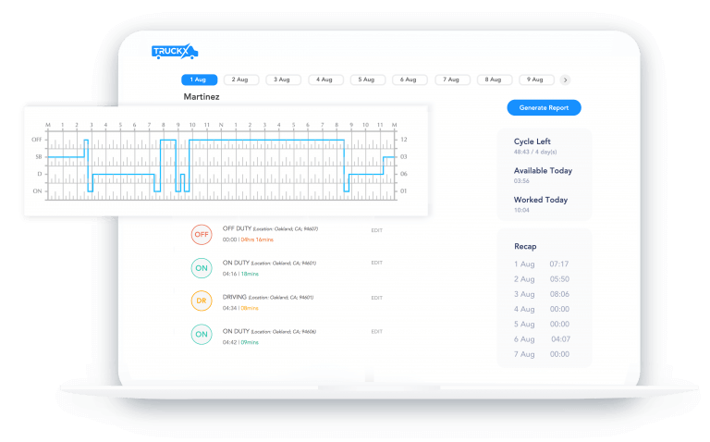The width and height of the screenshot is (710, 442).
Task: Click the ON status icon at 04:16
Action: 202,268
